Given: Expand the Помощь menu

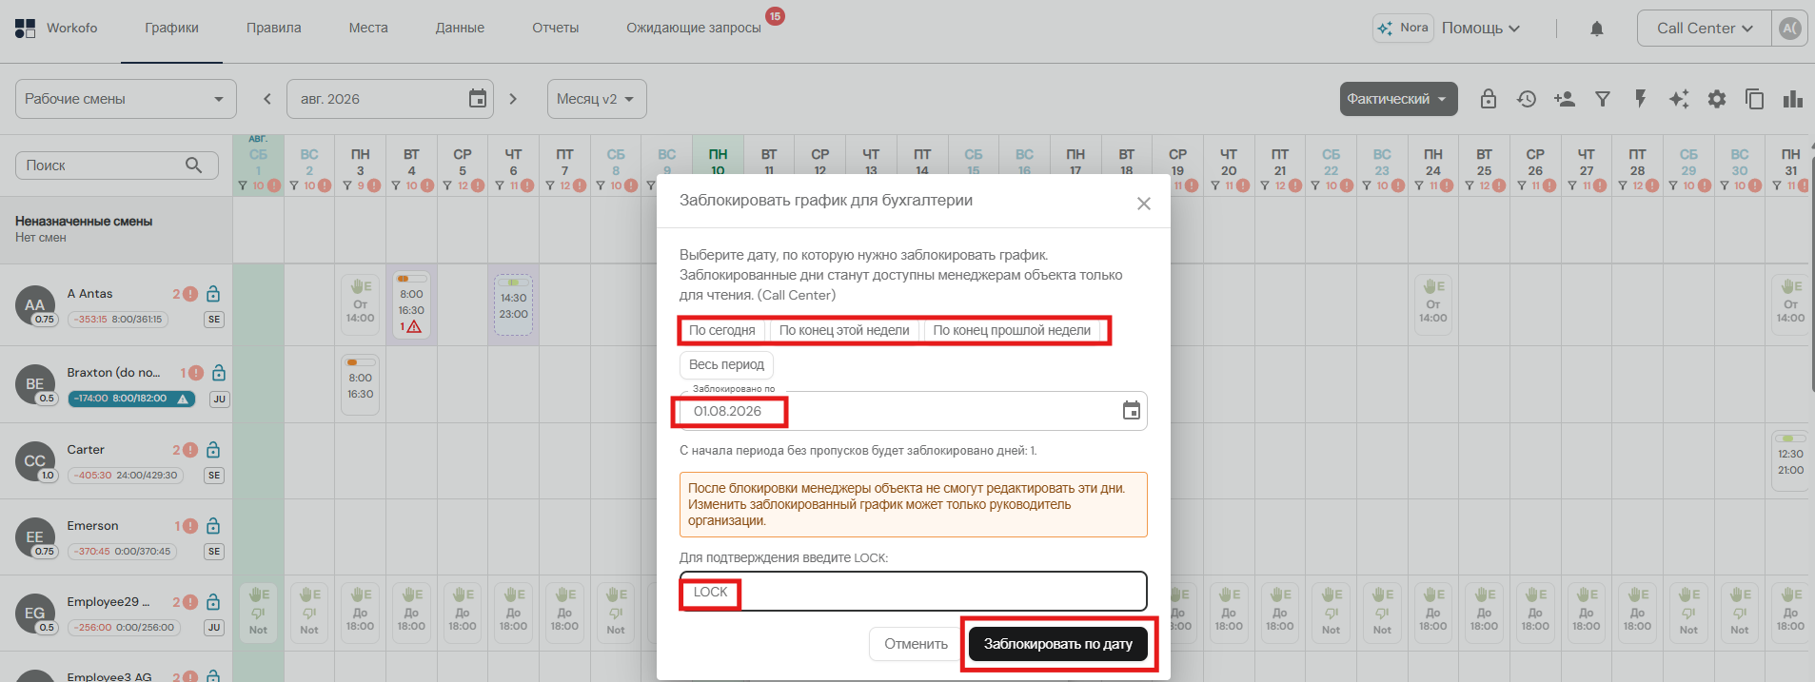Looking at the screenshot, I should [1480, 29].
